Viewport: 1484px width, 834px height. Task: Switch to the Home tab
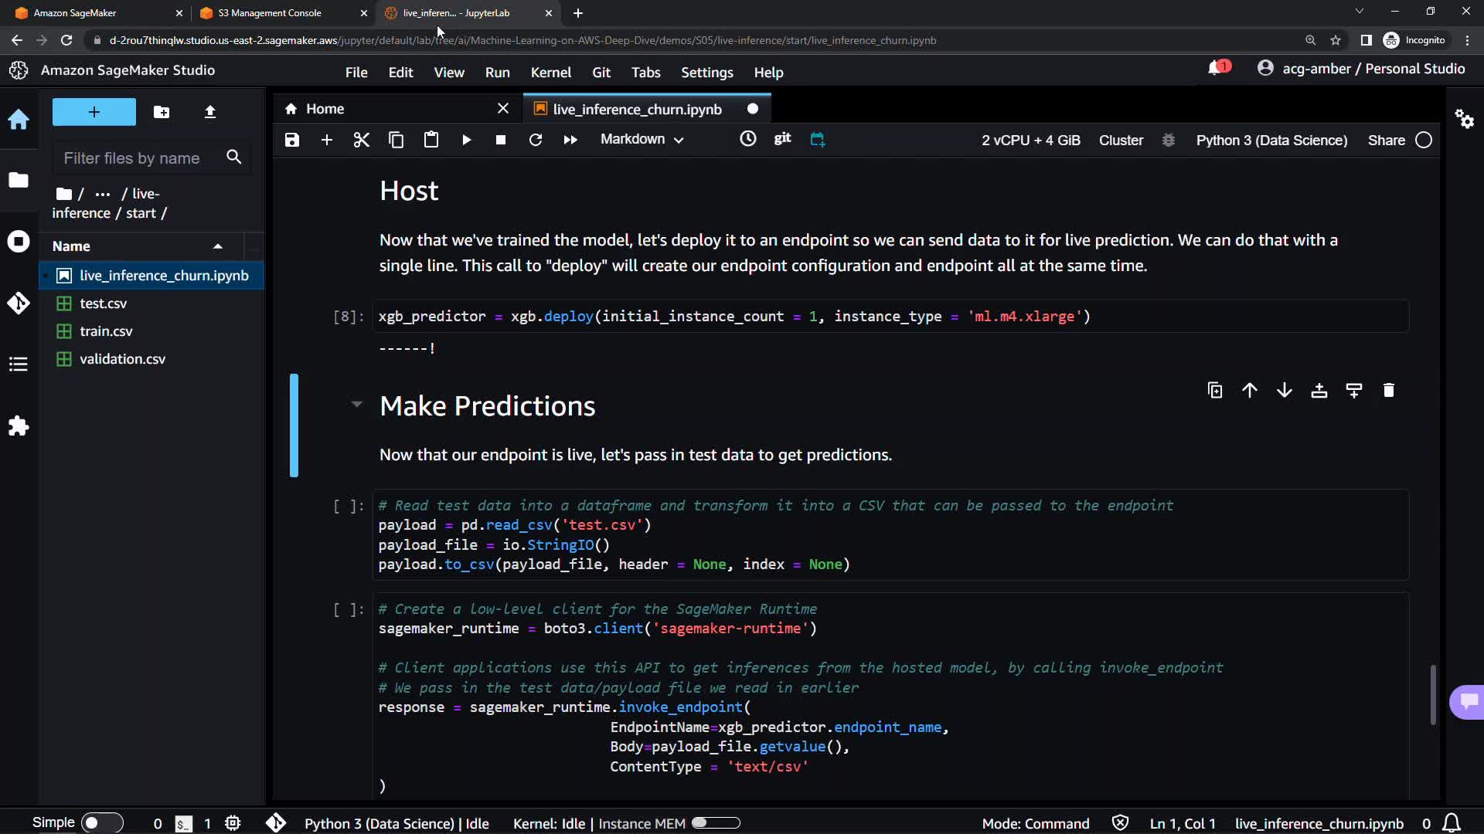coord(325,109)
